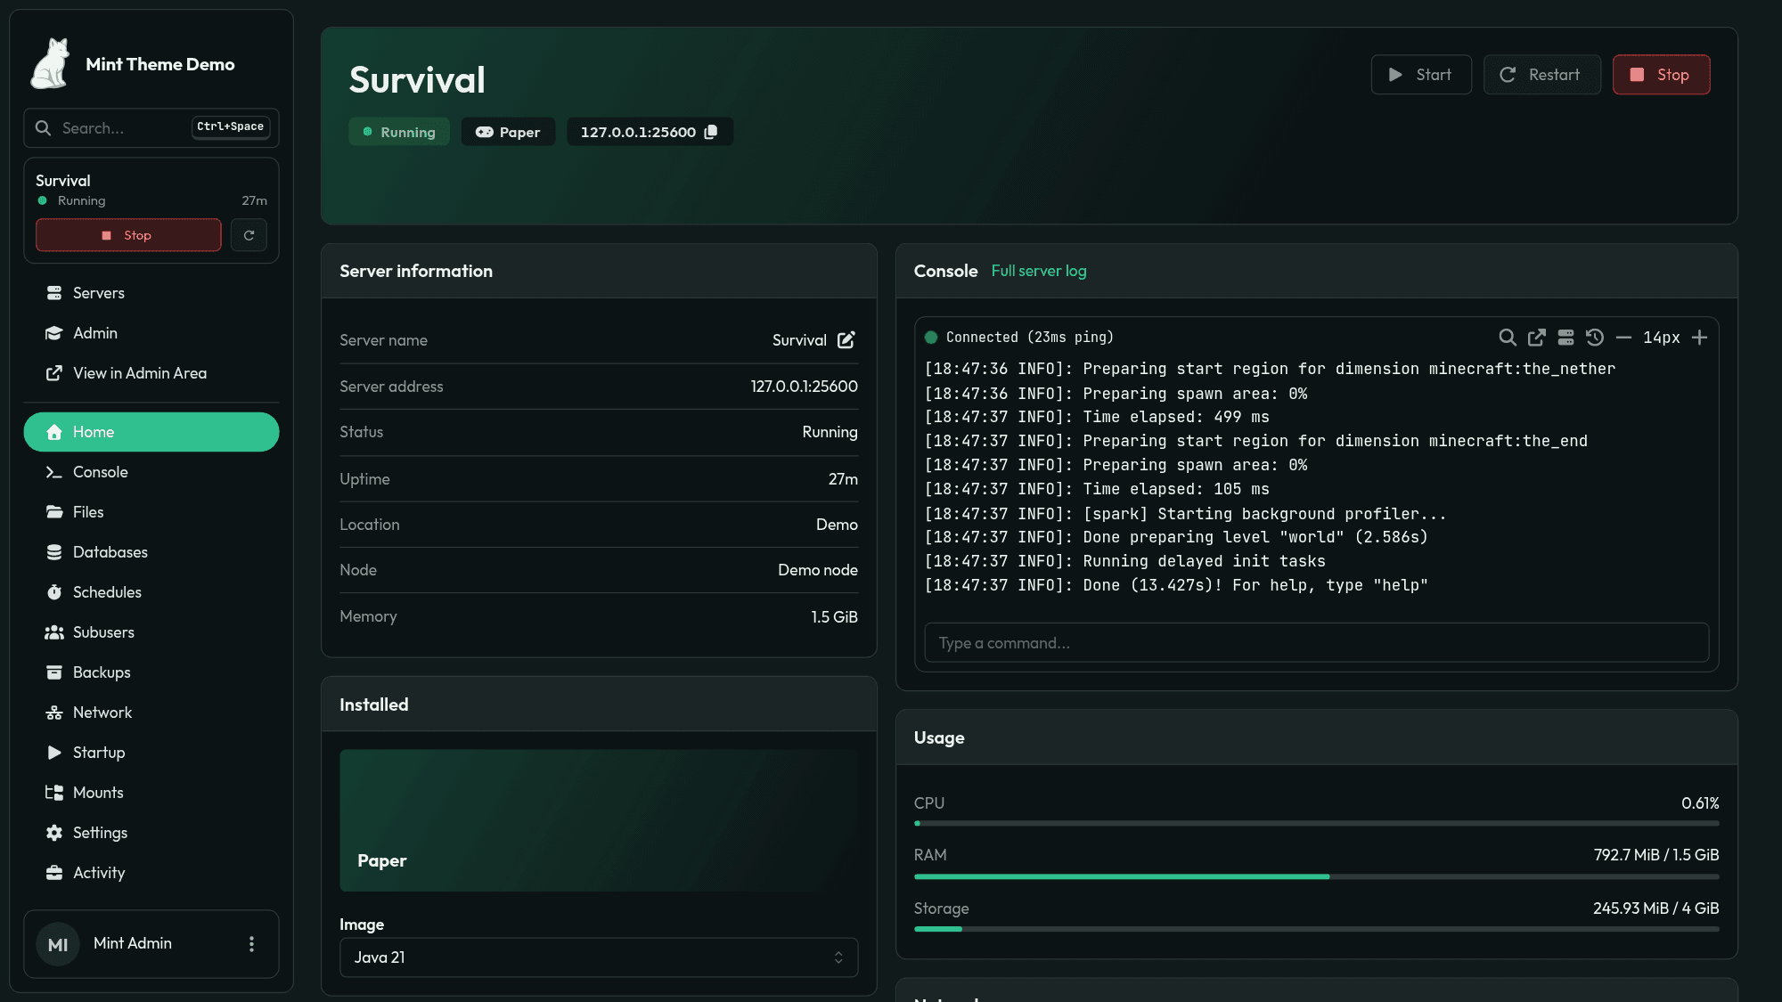Open Network settings page
This screenshot has width=1782, height=1002.
click(151, 713)
